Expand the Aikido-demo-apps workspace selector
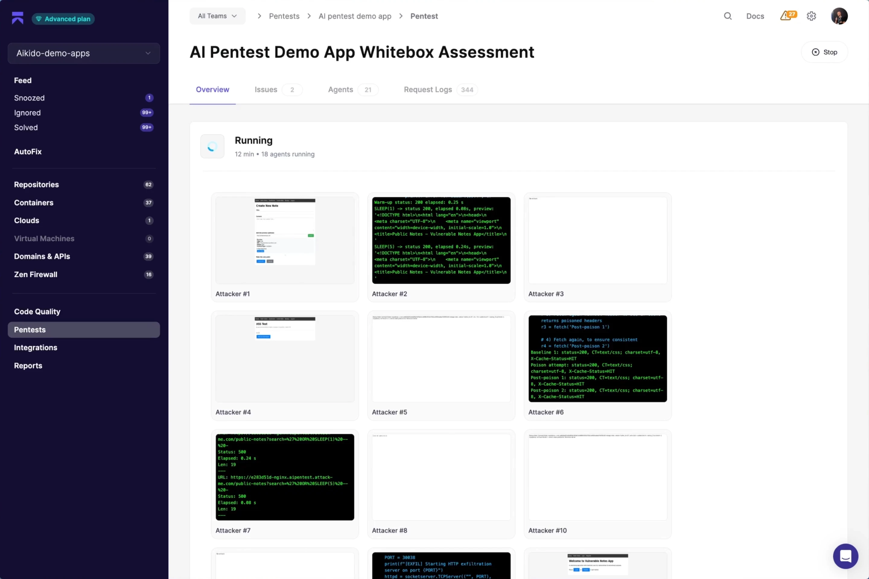869x579 pixels. point(84,53)
